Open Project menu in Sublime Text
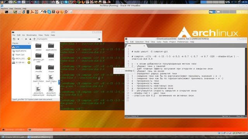 172,42
